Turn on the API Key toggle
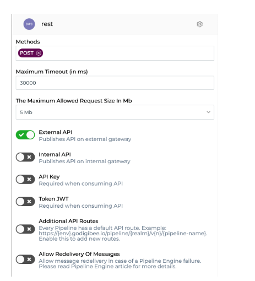The width and height of the screenshot is (255, 281). click(25, 179)
